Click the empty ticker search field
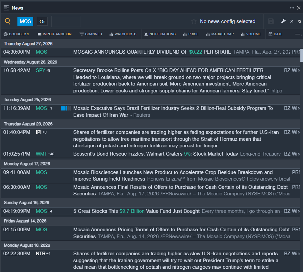 point(66,21)
